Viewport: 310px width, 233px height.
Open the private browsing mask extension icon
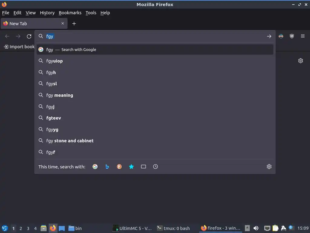coord(281,36)
